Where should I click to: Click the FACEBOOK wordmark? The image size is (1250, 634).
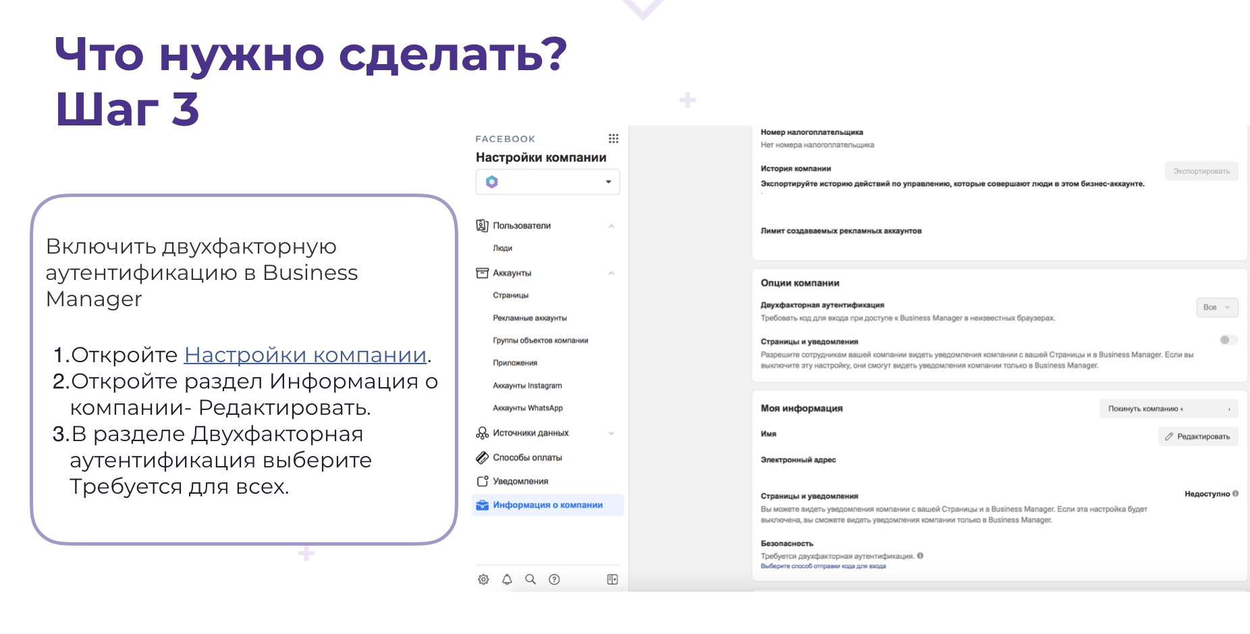point(505,139)
